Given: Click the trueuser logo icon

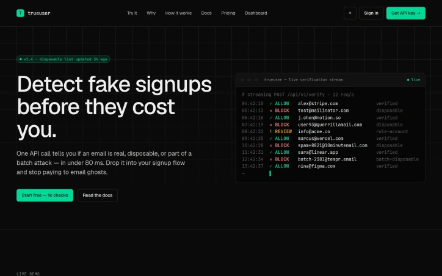Looking at the screenshot, I should (20, 13).
